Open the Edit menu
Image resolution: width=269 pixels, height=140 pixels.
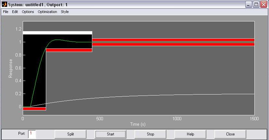(15, 12)
